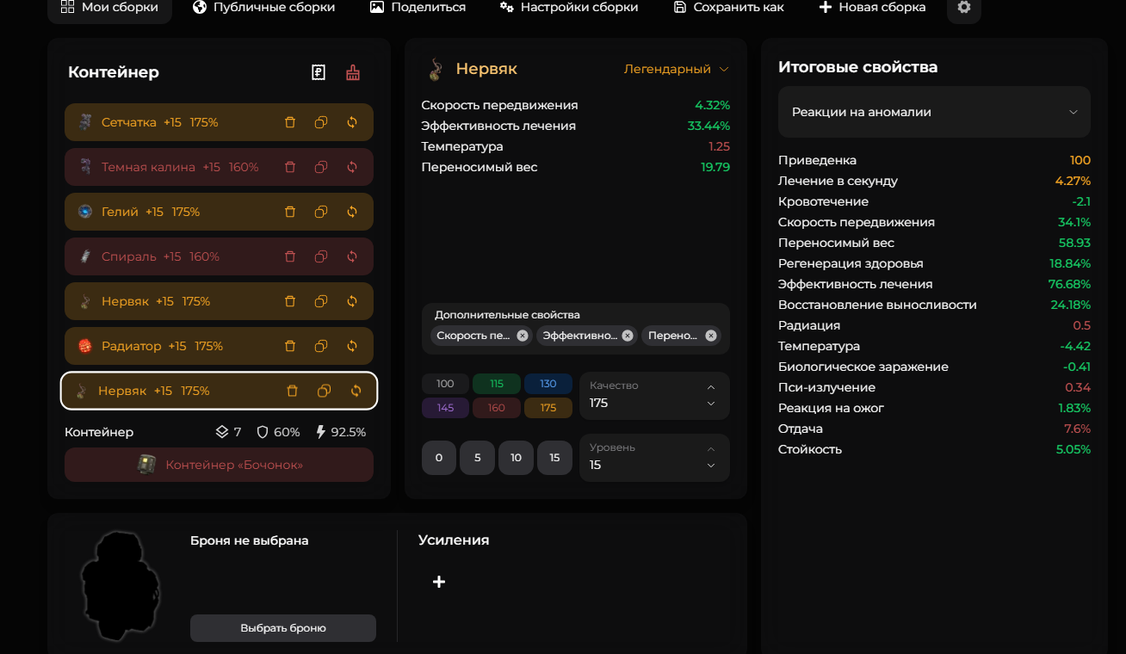Open the Публичные сборки tab
Viewport: 1126px width, 654px height.
click(264, 8)
